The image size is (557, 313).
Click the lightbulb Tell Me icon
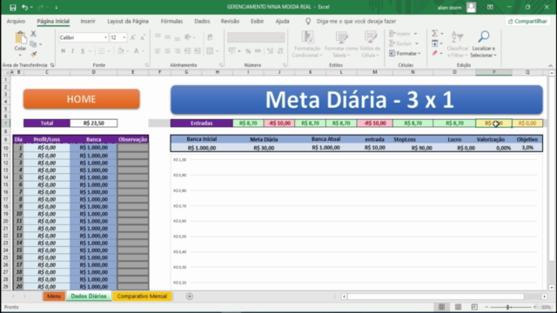308,21
